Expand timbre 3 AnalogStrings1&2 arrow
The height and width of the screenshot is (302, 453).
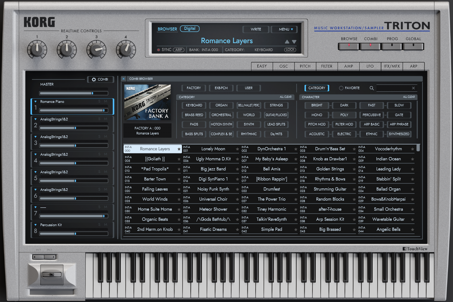click(35, 137)
